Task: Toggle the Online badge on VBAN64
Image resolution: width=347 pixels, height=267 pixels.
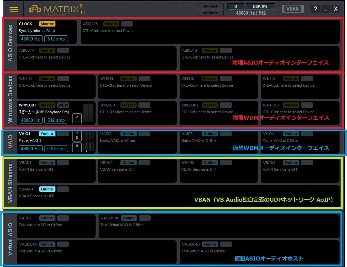Action: coord(47,189)
